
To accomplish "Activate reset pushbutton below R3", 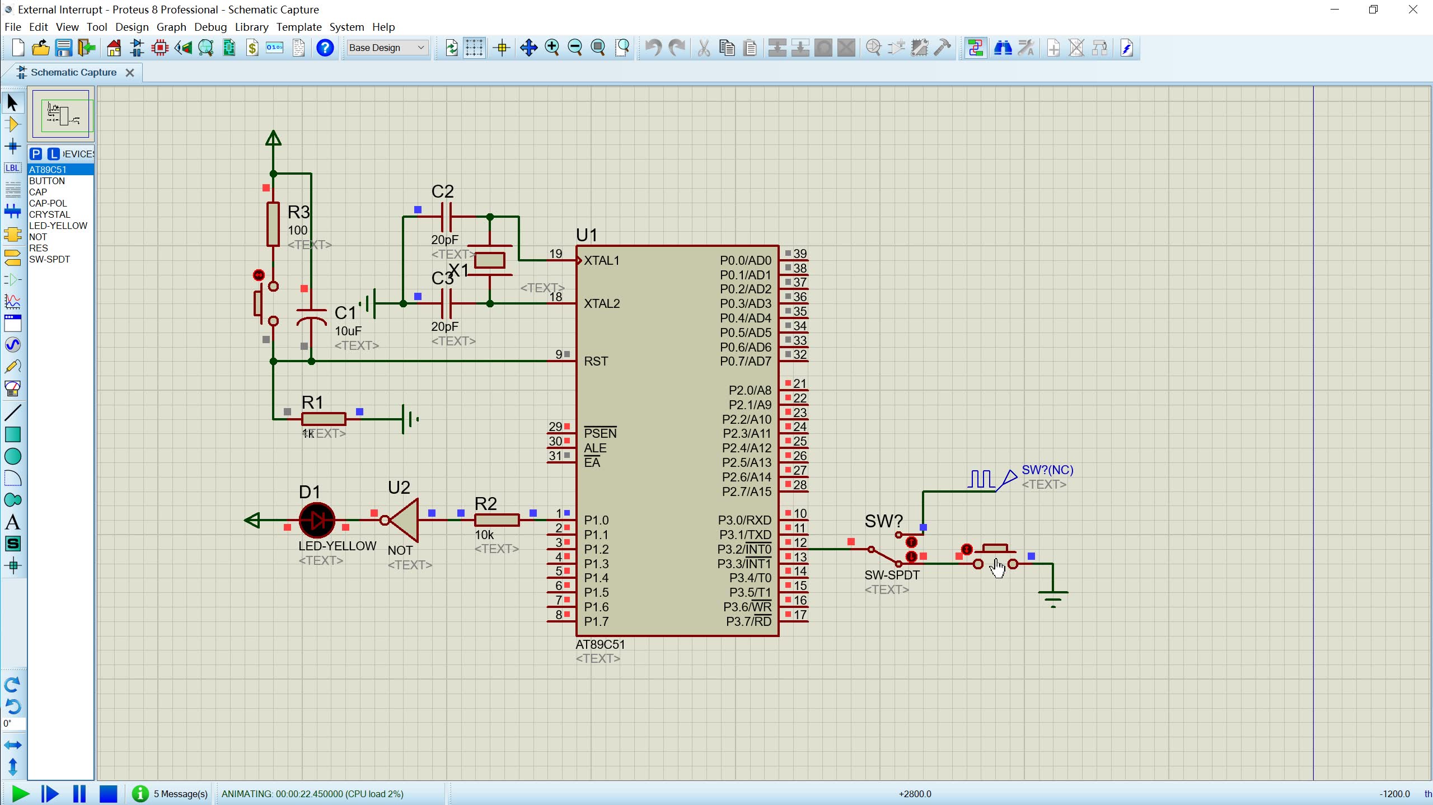I will [259, 275].
